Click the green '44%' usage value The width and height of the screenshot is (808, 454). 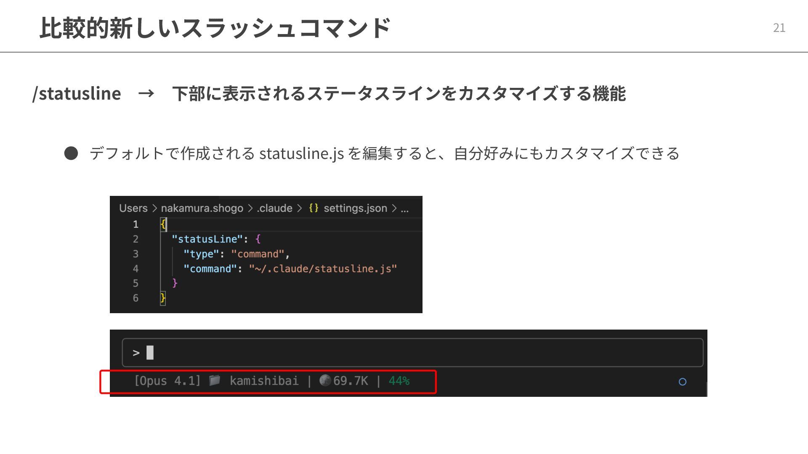399,381
